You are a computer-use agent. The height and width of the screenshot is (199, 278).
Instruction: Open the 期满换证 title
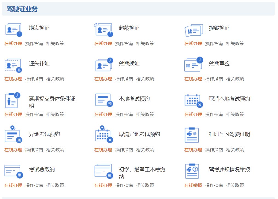[39, 28]
